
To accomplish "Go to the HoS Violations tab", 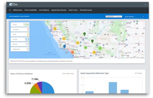I will click(x=44, y=10).
